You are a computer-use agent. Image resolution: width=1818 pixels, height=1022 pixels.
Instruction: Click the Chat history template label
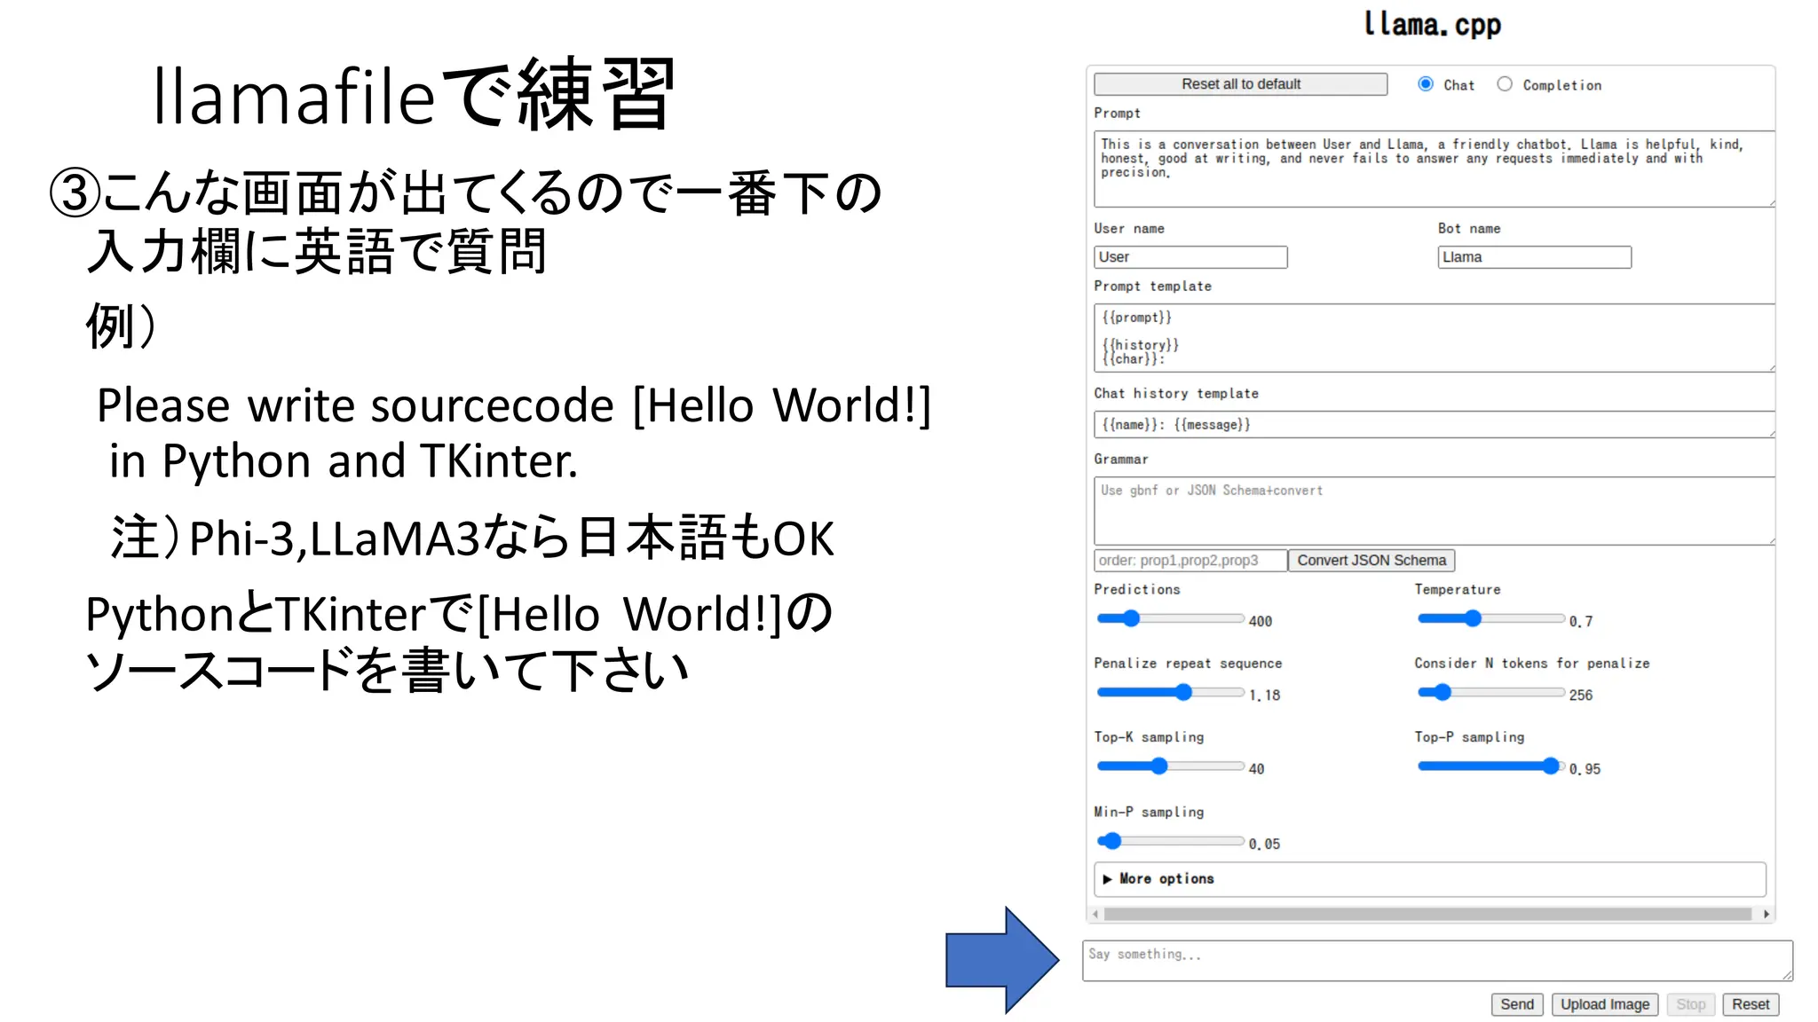coord(1176,394)
